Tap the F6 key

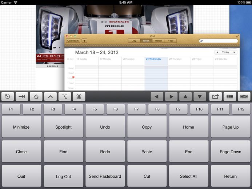pos(116,109)
